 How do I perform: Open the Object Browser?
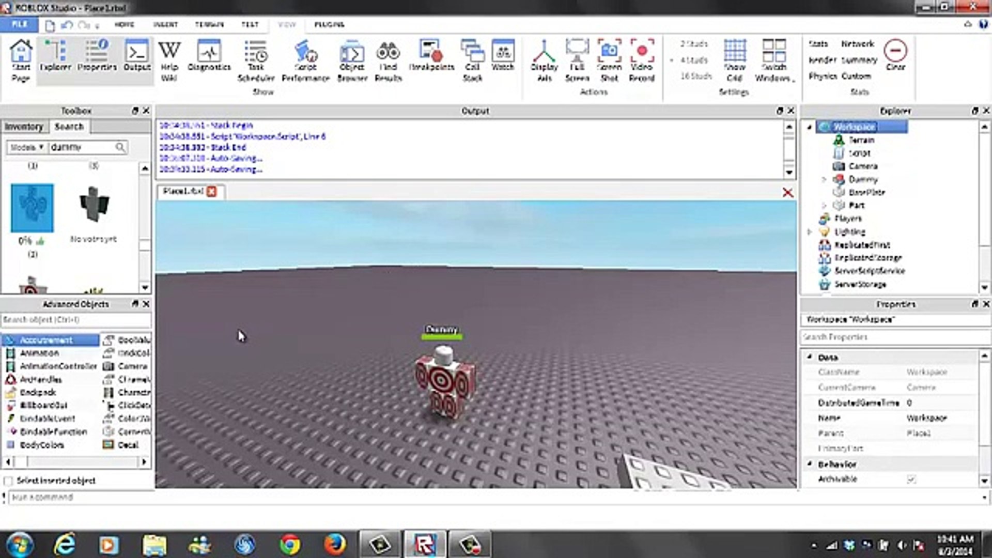352,60
